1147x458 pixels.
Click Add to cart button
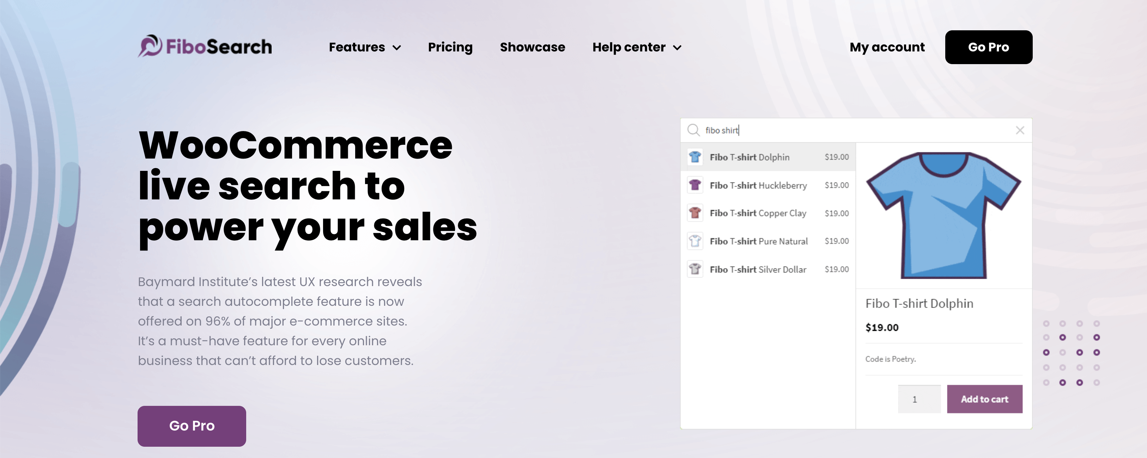point(984,399)
